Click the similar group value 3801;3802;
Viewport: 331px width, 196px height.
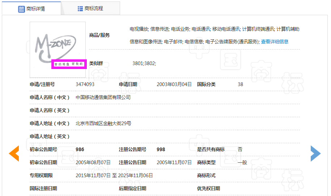(144, 63)
